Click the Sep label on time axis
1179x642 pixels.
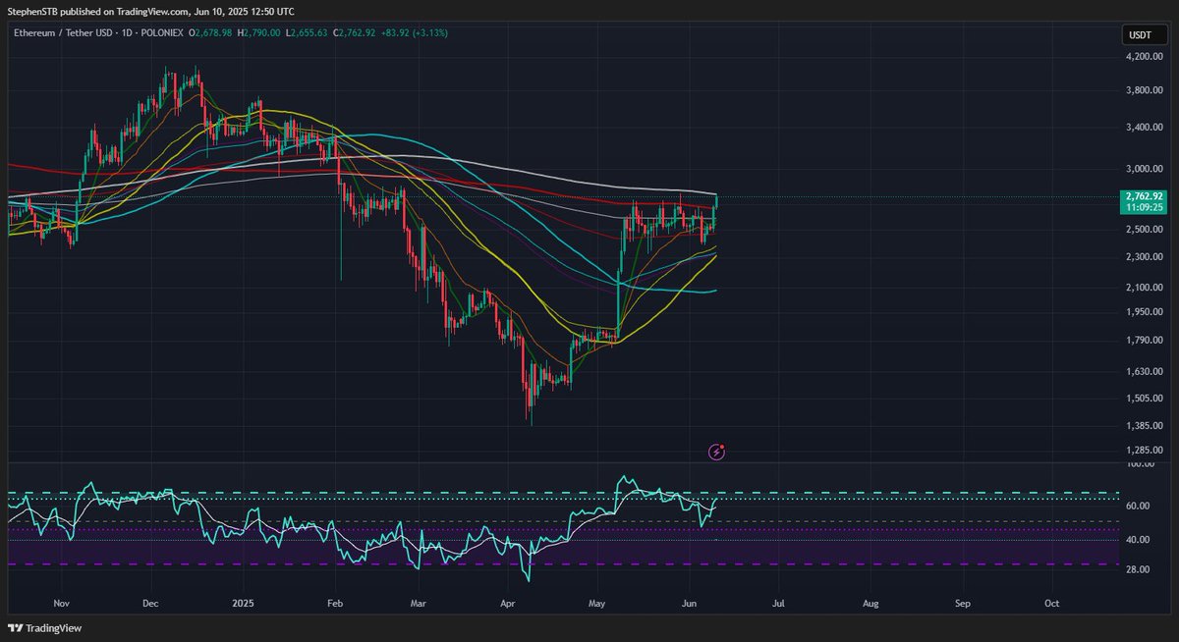962,604
